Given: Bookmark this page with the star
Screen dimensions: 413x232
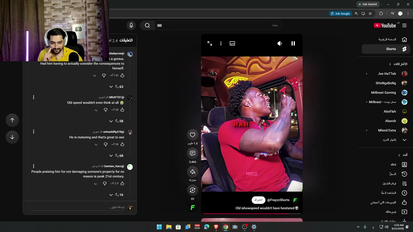Looking at the screenshot, I should [370, 14].
